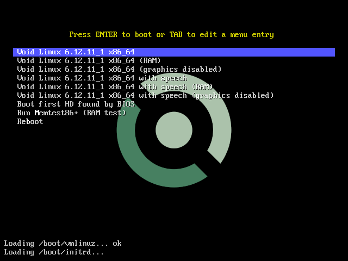Select the Reboot menu entry
The image size is (348, 261).
pos(30,121)
